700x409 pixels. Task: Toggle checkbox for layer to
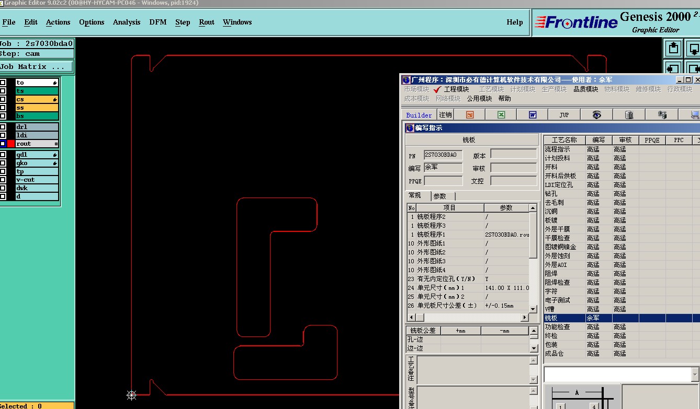click(x=3, y=83)
